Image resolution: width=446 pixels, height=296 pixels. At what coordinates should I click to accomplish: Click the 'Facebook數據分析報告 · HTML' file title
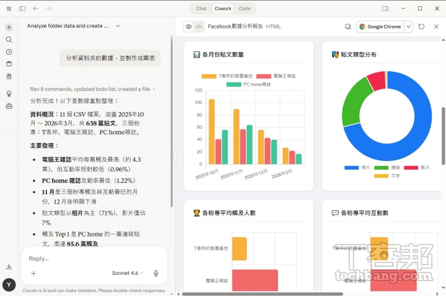click(244, 27)
